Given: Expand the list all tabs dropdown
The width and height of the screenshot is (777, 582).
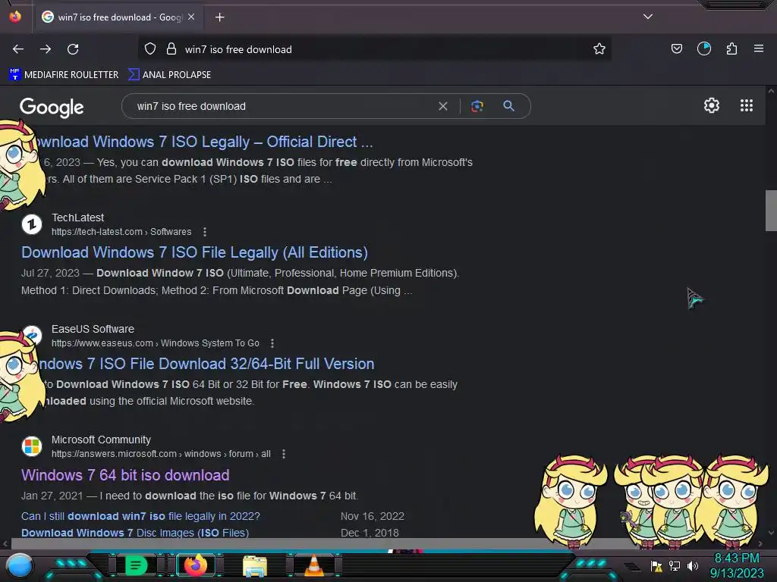Looking at the screenshot, I should coord(648,17).
